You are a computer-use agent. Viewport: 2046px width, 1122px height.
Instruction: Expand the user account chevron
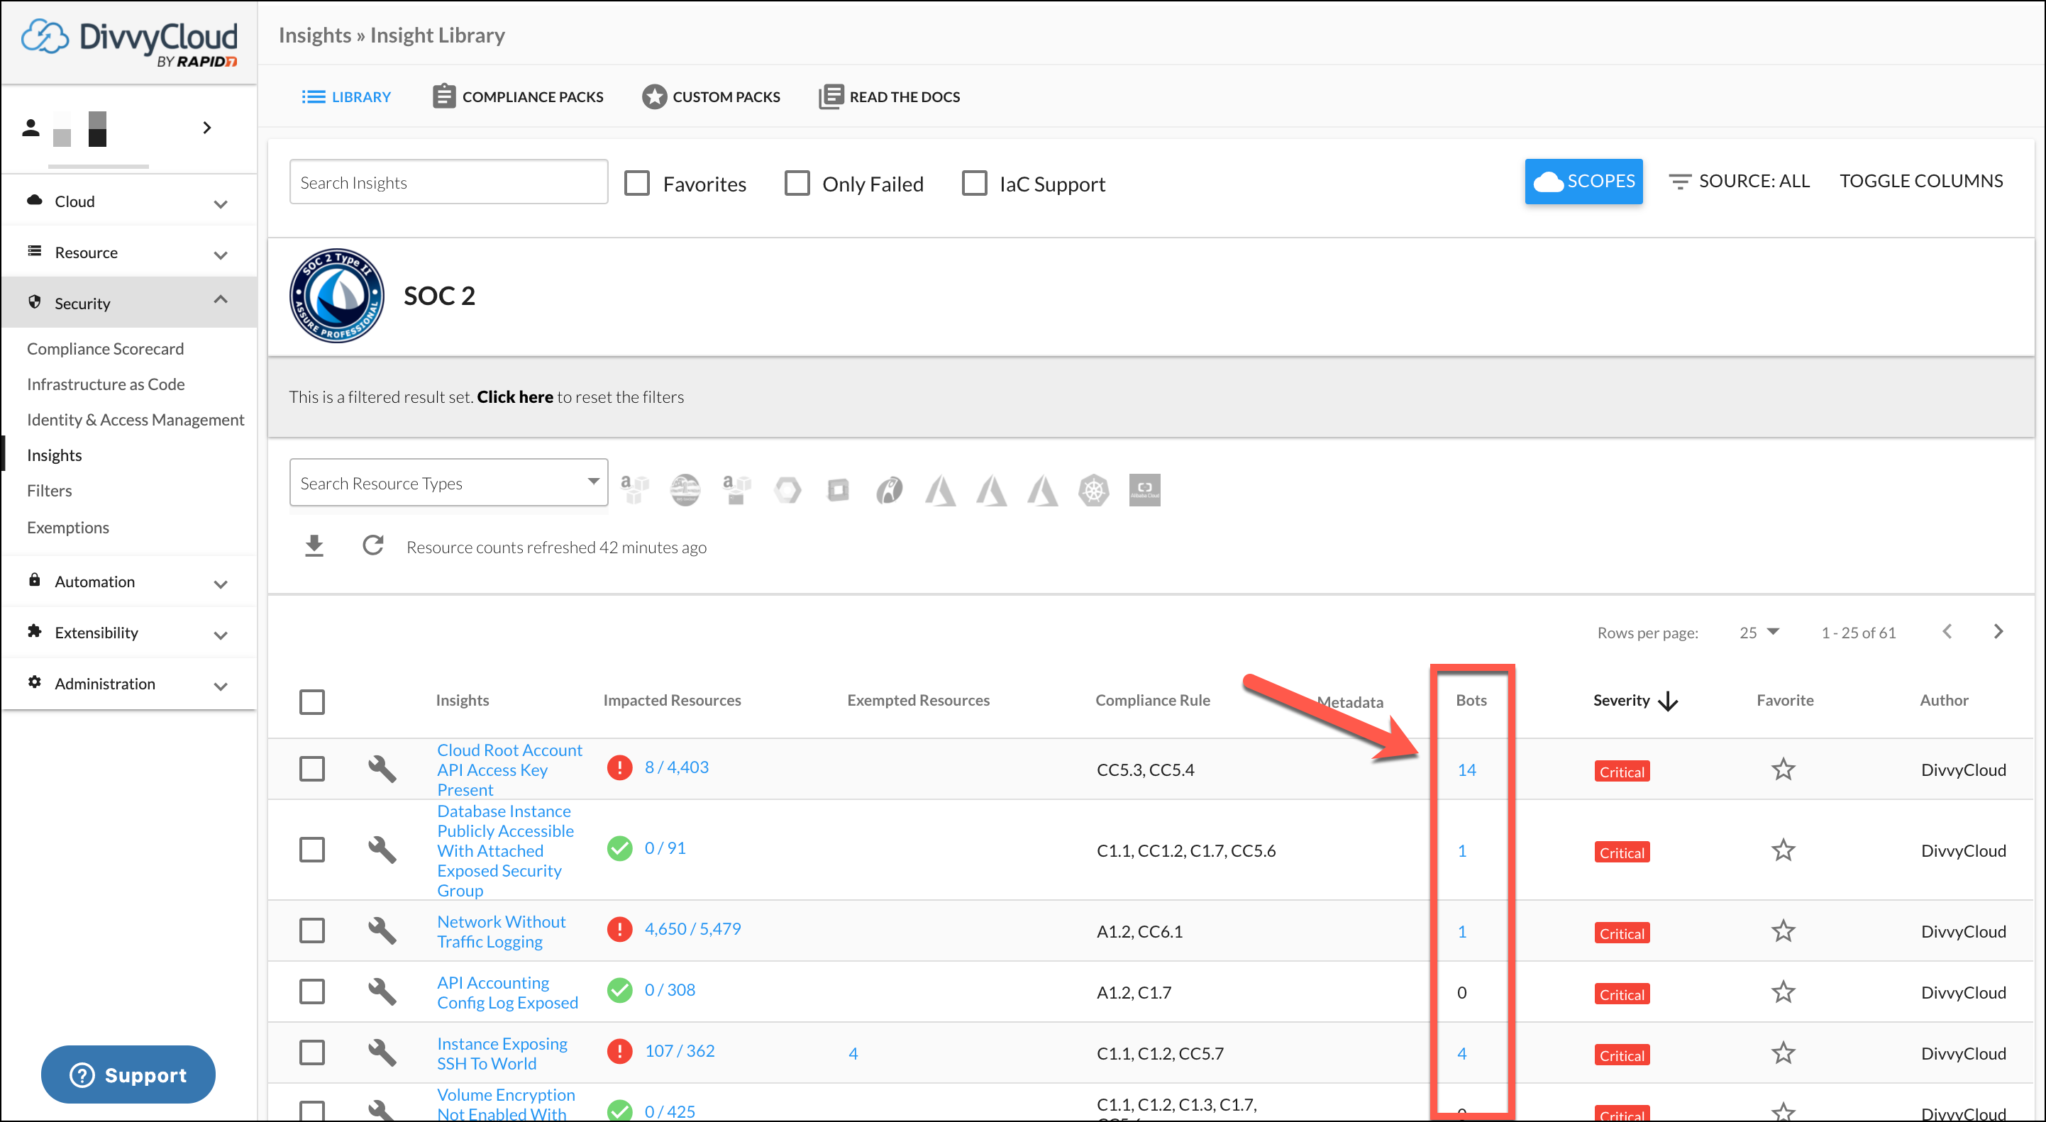tap(206, 128)
